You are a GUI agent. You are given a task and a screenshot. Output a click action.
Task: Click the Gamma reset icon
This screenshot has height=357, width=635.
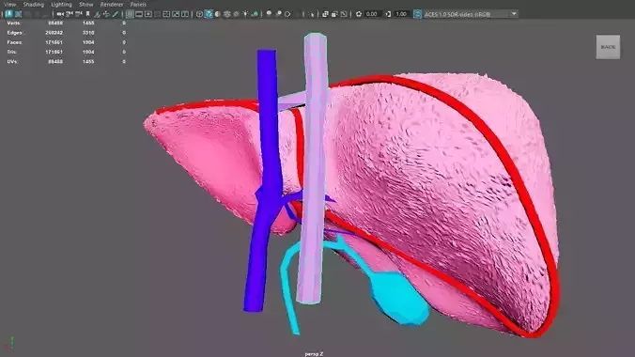[x=388, y=14]
